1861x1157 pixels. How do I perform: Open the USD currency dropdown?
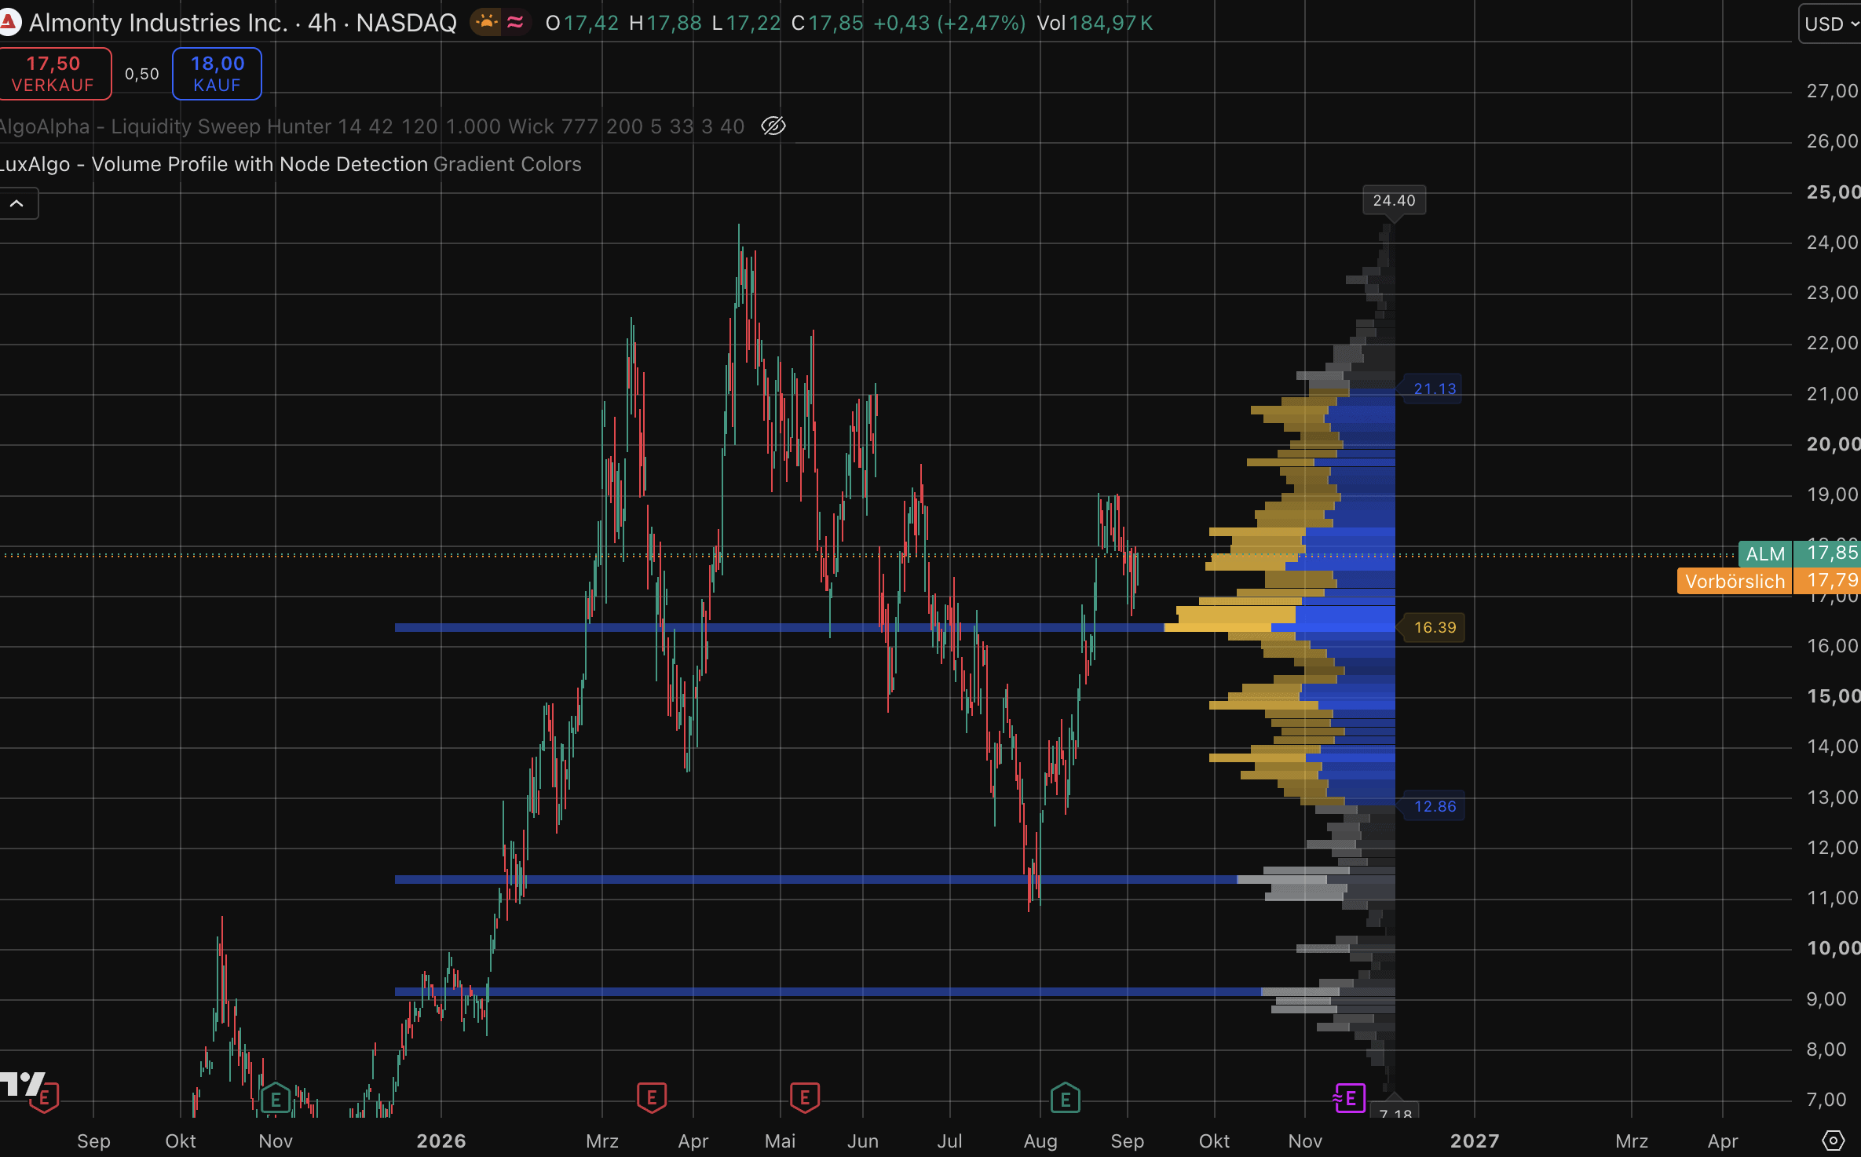point(1830,24)
